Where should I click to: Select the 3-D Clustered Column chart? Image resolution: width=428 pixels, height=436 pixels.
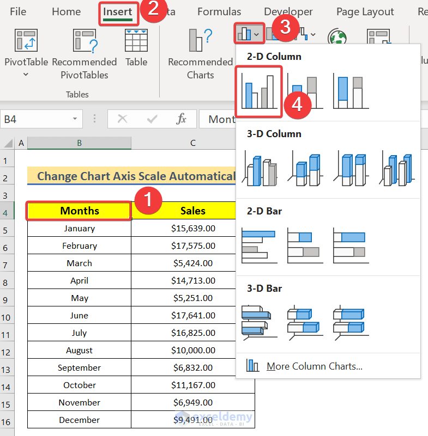260,169
